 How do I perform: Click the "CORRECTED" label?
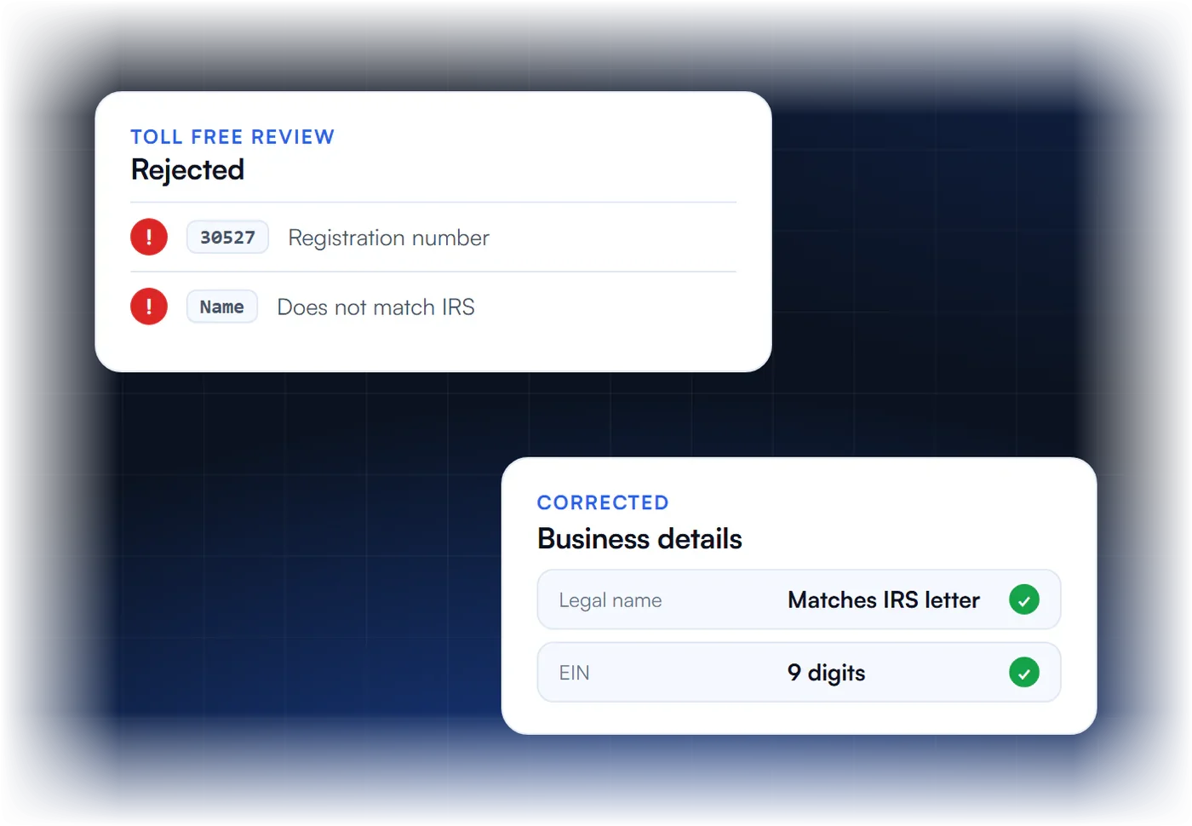point(603,502)
